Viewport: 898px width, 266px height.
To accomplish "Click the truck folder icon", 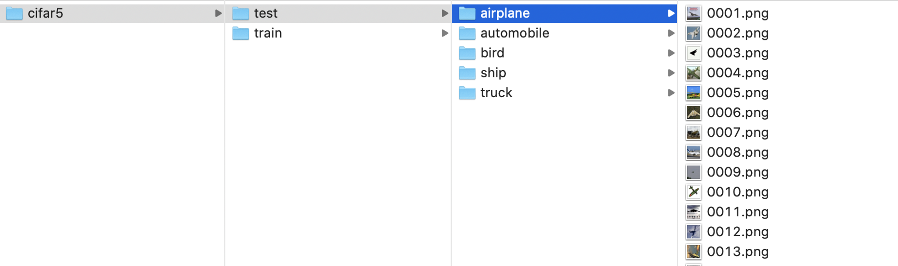I will pyautogui.click(x=467, y=93).
